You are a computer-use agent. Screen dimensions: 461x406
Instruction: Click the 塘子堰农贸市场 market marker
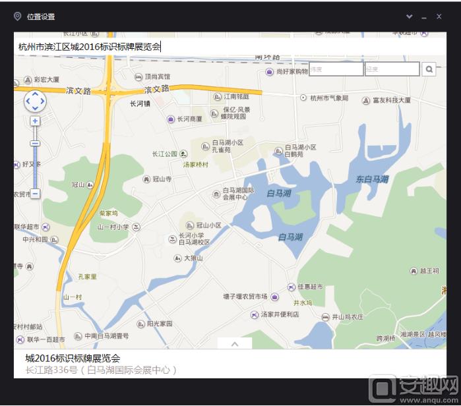click(x=273, y=296)
